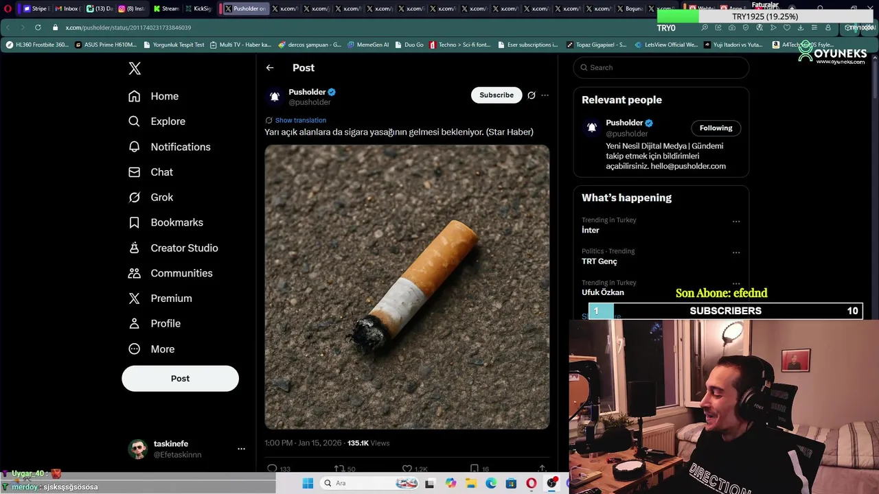The image size is (879, 494).
Task: Subscribe to Pusholder
Action: 496,95
